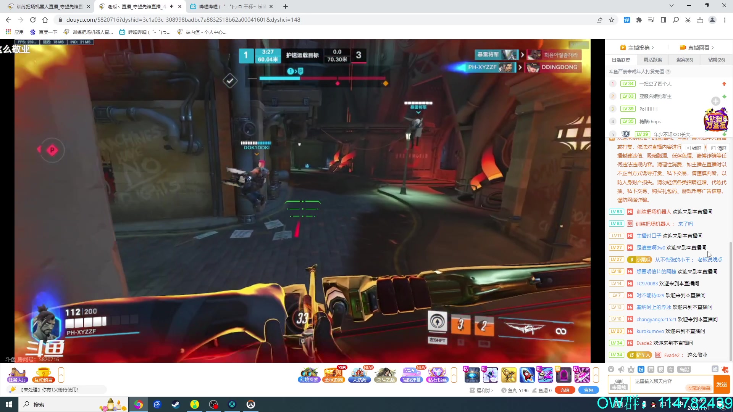733x412 pixels.
Task: Toggle 锁屏 chat scroll lock
Action: (x=694, y=148)
